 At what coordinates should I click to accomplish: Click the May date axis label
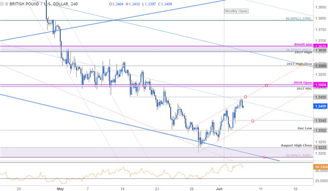click(x=60, y=189)
